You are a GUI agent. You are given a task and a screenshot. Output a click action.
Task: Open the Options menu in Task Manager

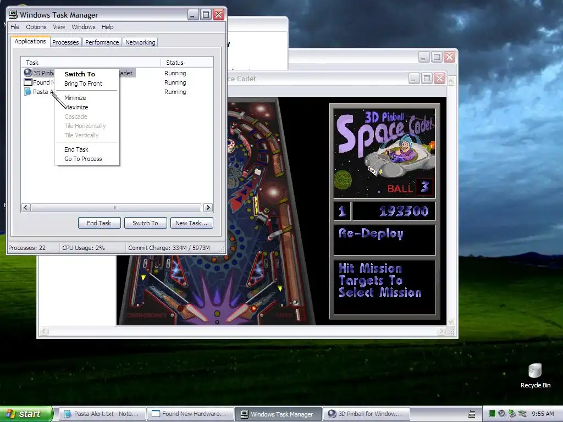[36, 27]
